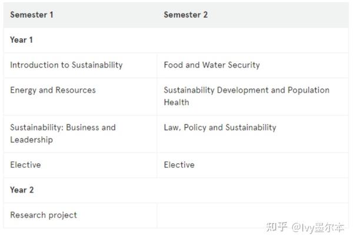Select the Semester 2 Elective cell
353x243 pixels.
179,165
